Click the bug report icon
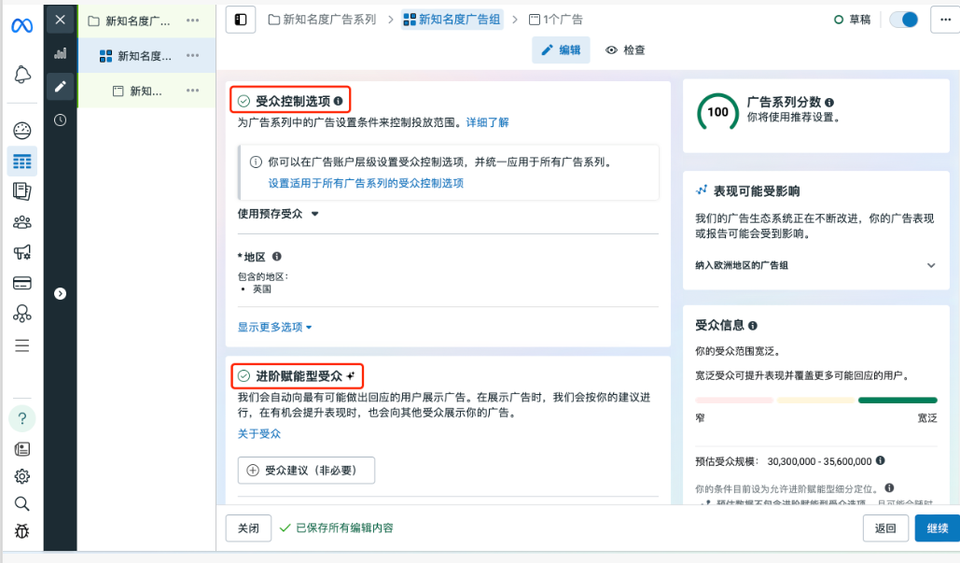The image size is (960, 563). [22, 531]
